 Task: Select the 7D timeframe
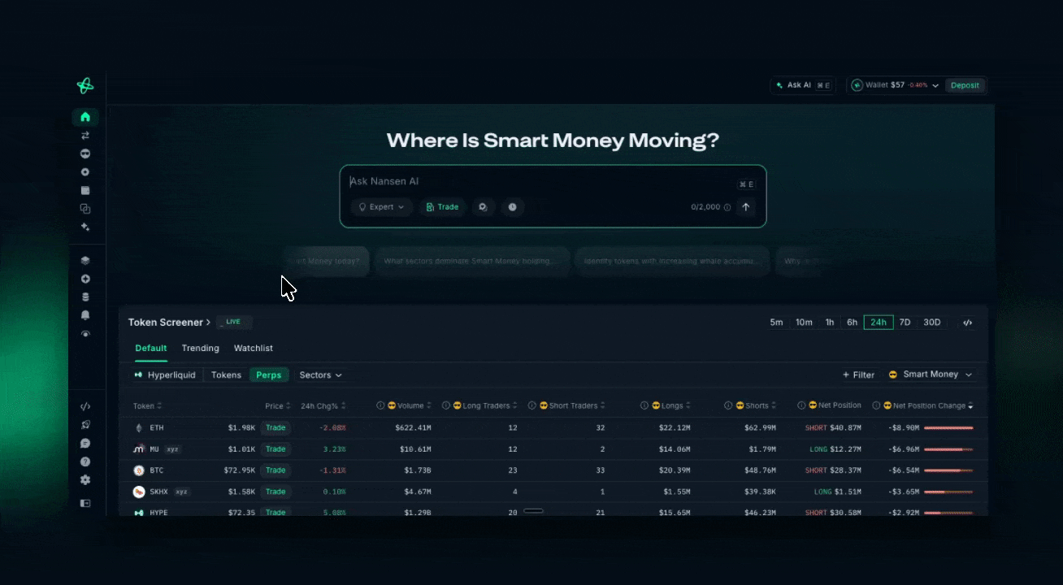tap(905, 323)
